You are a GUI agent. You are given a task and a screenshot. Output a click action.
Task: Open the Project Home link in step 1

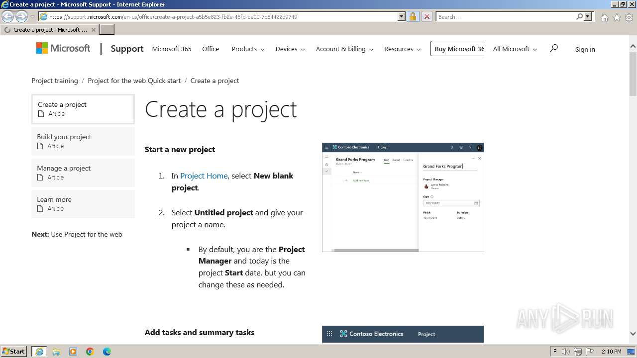click(x=204, y=176)
